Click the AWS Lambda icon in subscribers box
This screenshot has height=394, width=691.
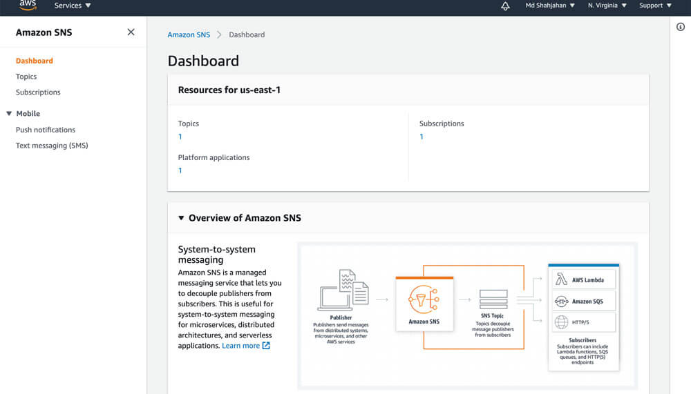click(x=561, y=279)
